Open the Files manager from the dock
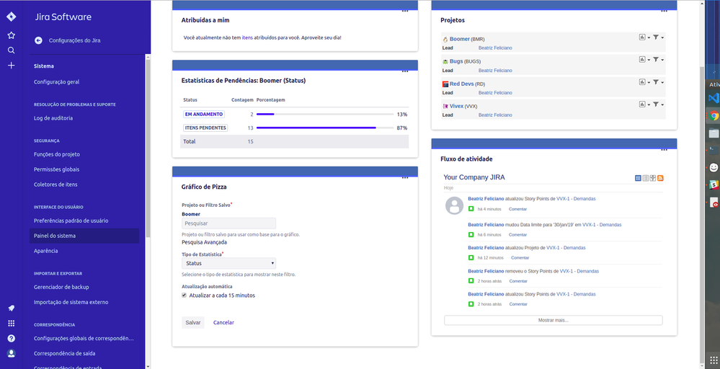 [713, 133]
